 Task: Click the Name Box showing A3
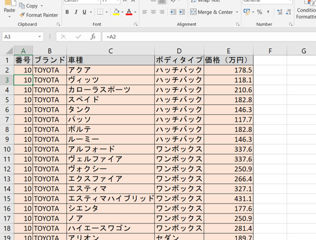(x=20, y=37)
